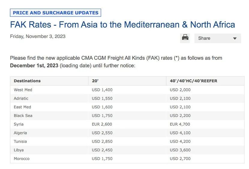Click the Friday, November 3, 2023 date
The image size is (249, 169).
(38, 36)
